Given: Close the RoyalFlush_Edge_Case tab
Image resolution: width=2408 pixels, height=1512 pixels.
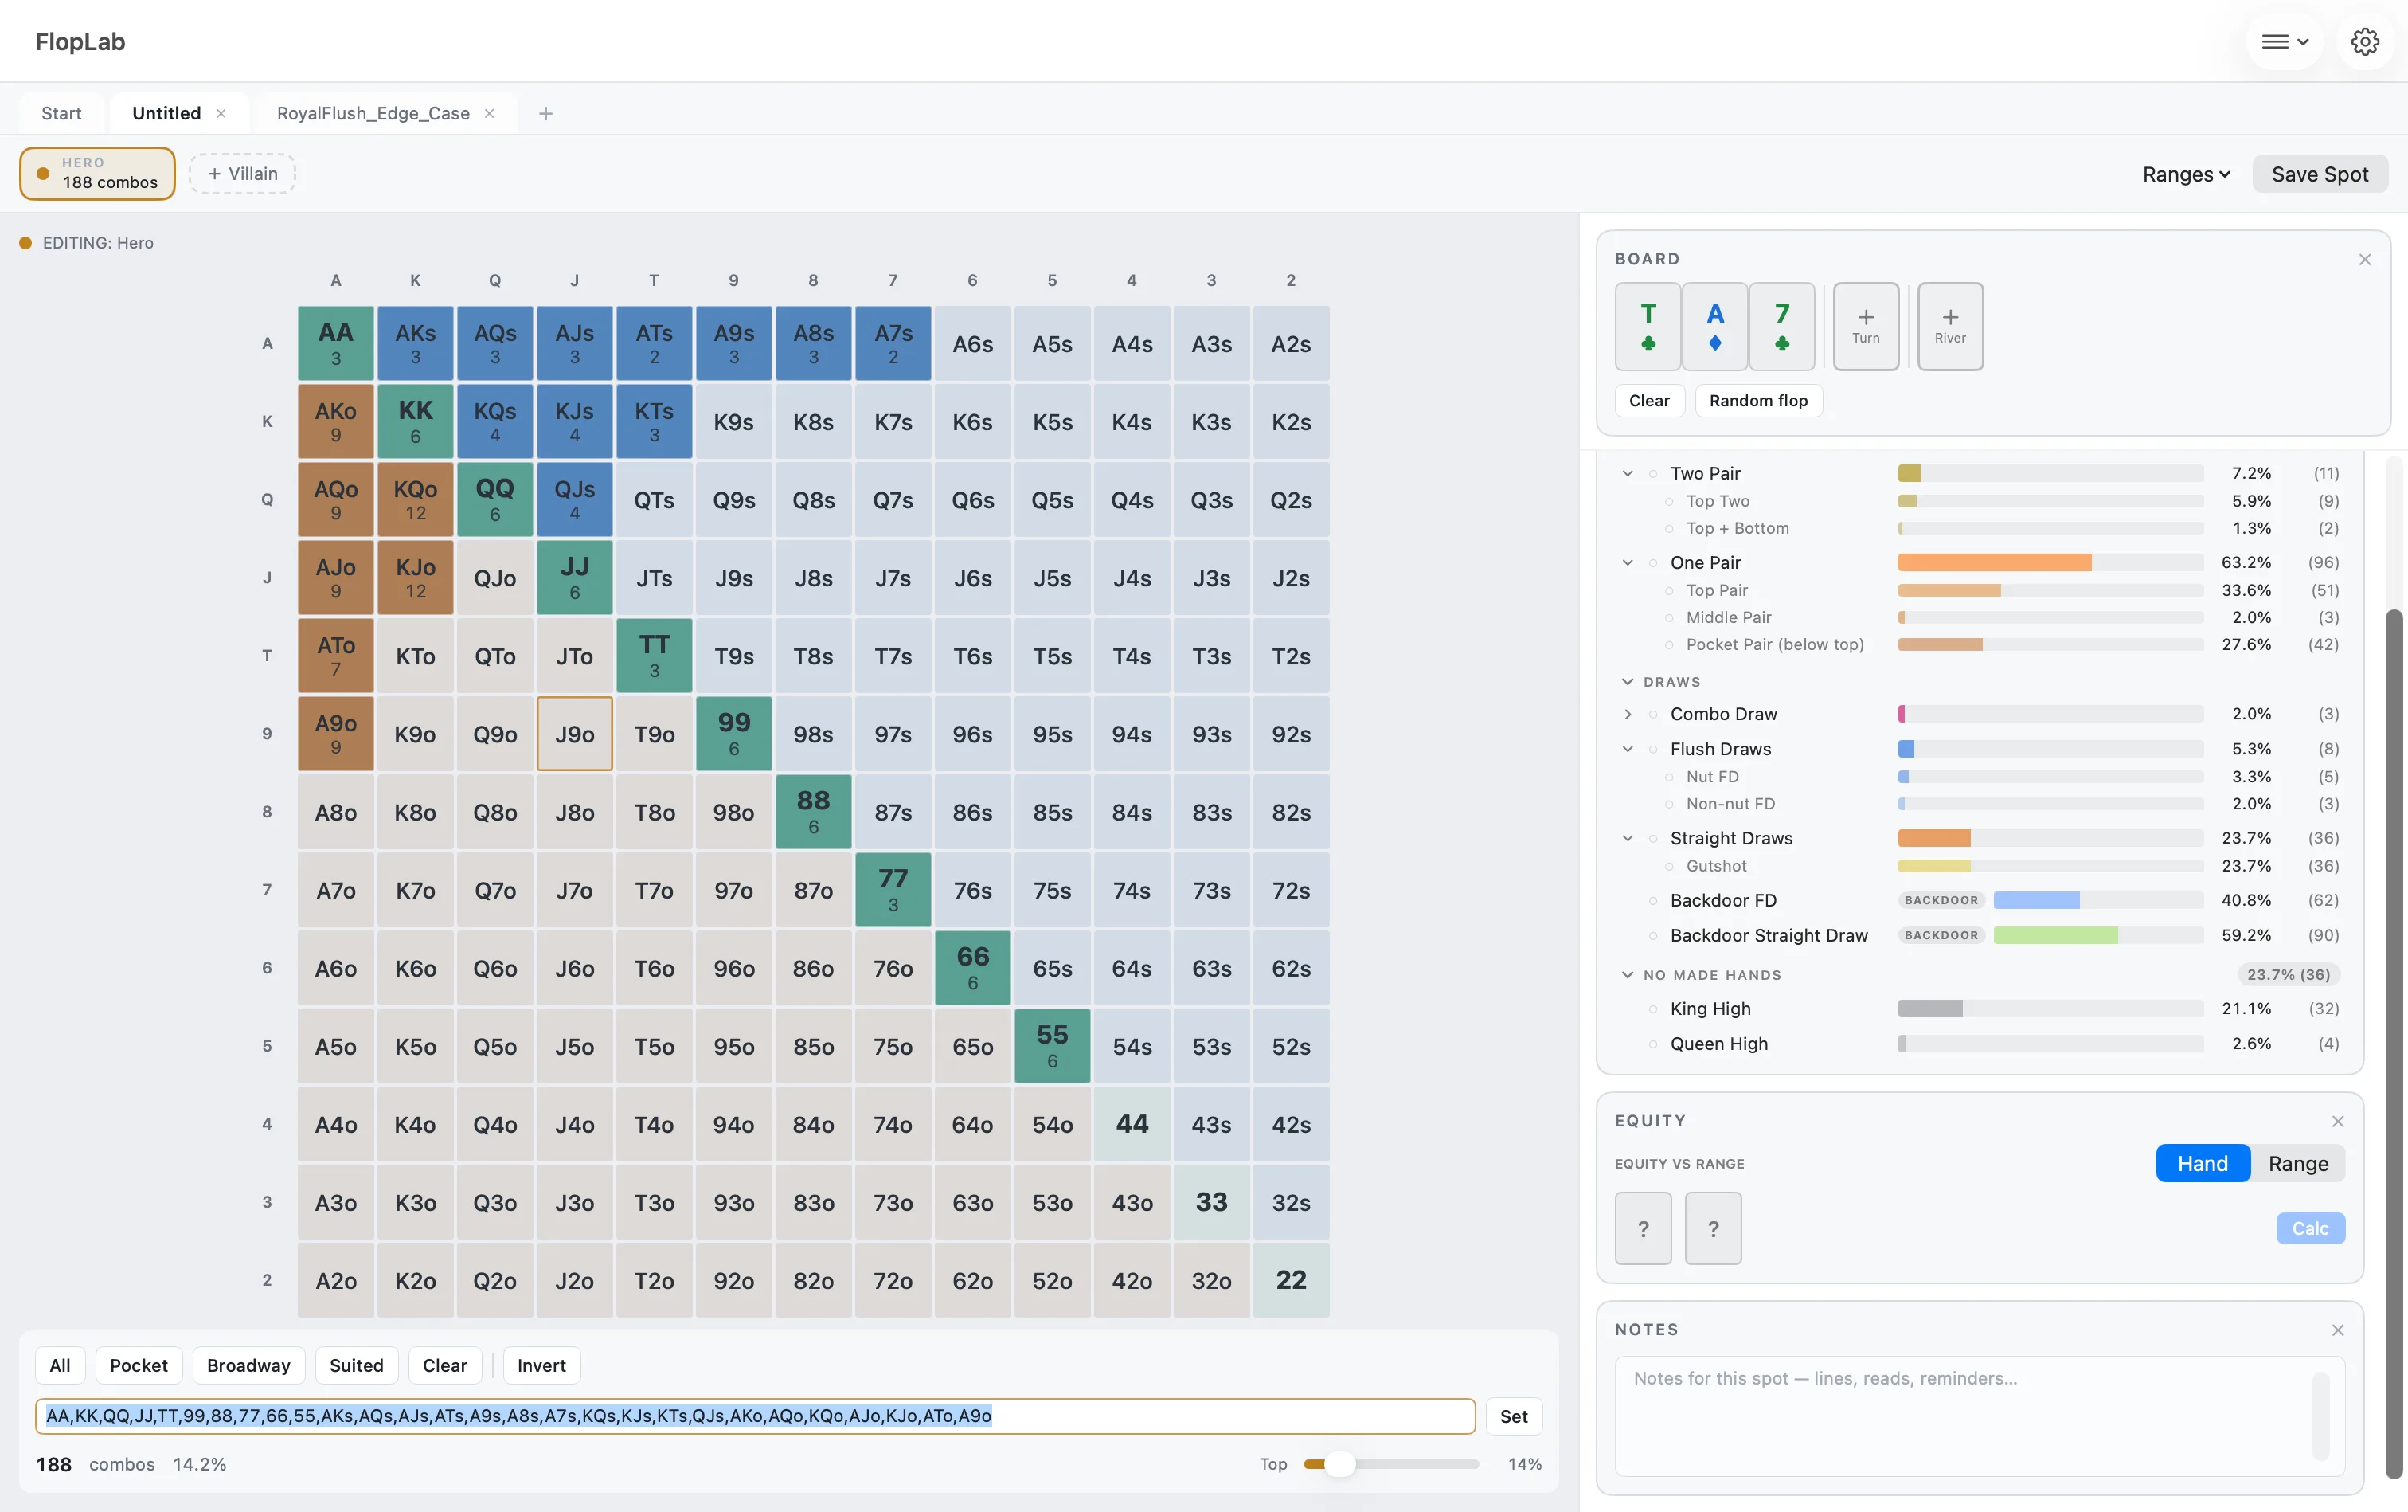Looking at the screenshot, I should (490, 113).
